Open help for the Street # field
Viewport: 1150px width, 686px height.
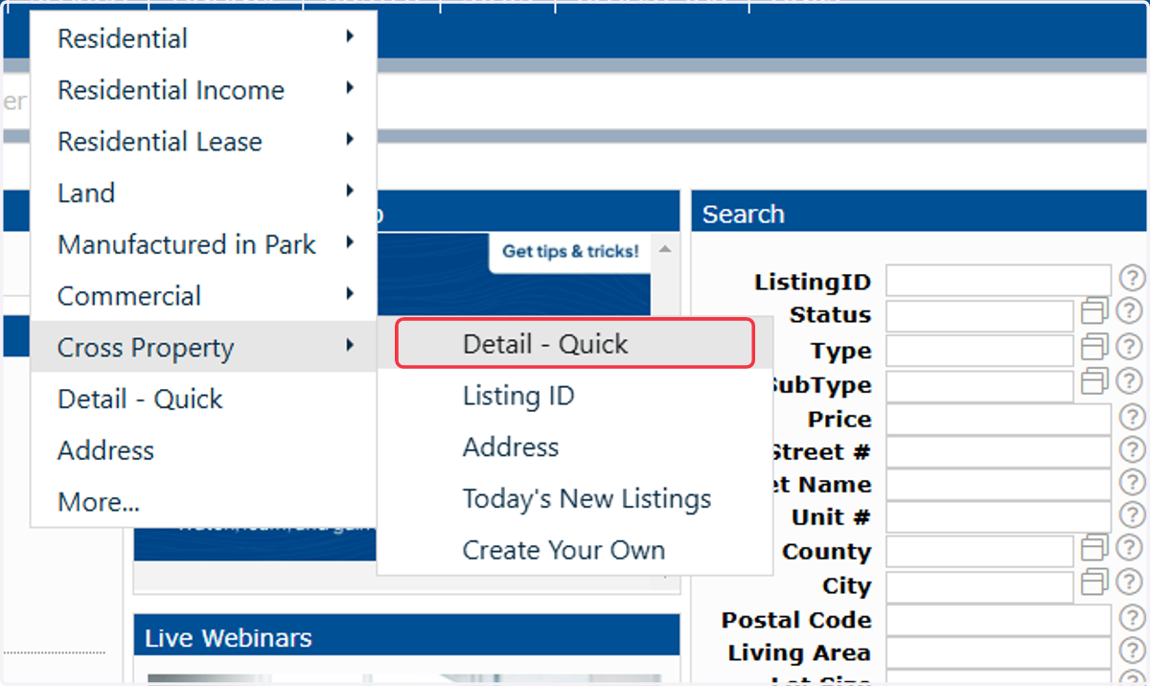(1132, 450)
